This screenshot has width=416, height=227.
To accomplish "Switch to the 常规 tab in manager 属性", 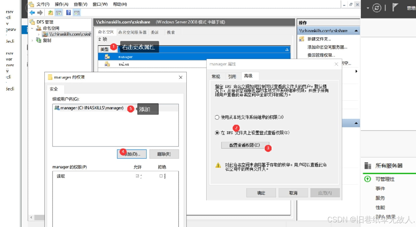I will click(x=216, y=76).
